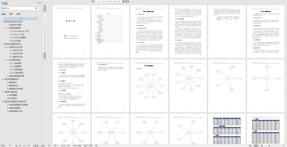Click the zoom slider track

274,146
